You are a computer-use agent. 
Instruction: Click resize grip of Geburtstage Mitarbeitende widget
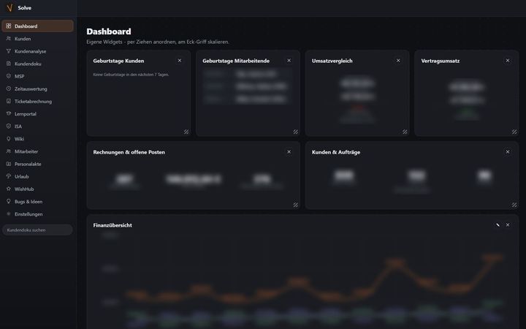point(296,132)
